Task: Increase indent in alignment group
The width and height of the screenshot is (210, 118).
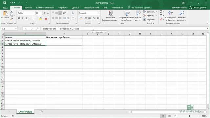Action: (x=68, y=18)
